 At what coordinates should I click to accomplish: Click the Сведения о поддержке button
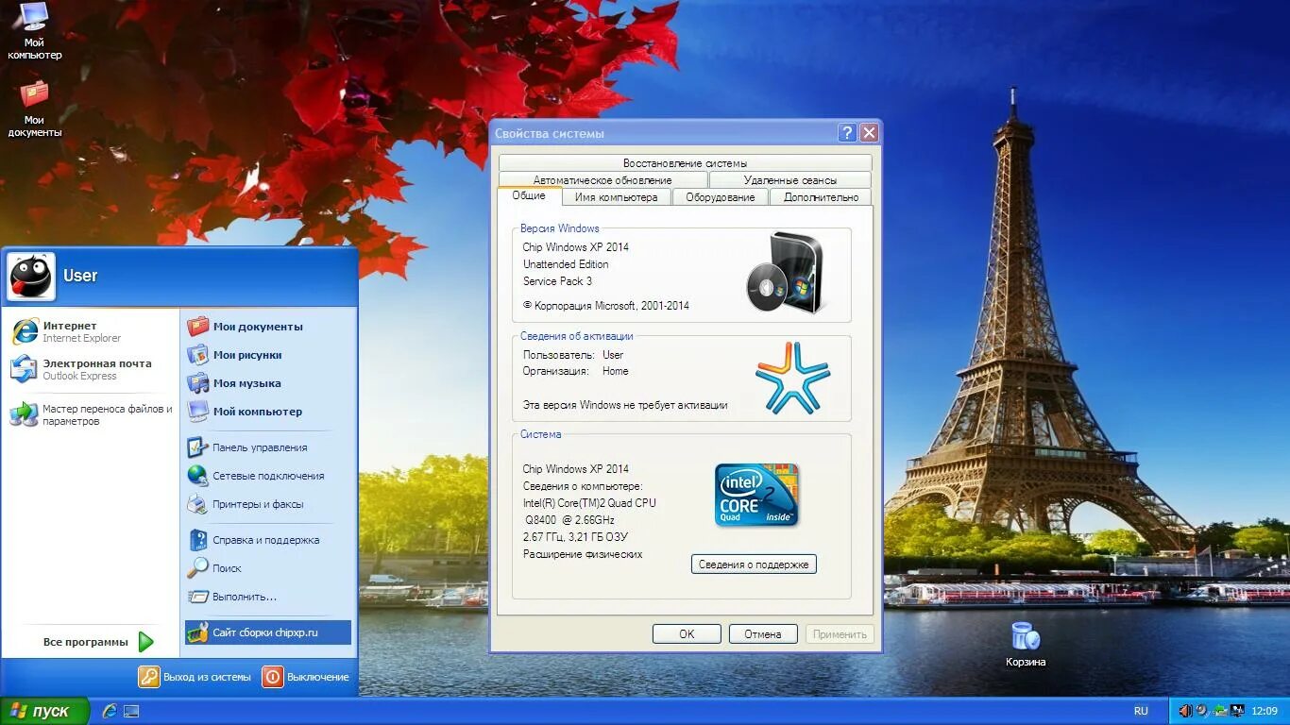click(754, 565)
